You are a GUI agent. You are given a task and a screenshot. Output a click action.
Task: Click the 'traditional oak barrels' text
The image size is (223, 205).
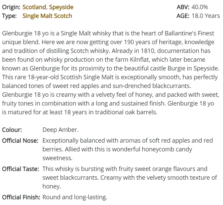tap(126, 112)
